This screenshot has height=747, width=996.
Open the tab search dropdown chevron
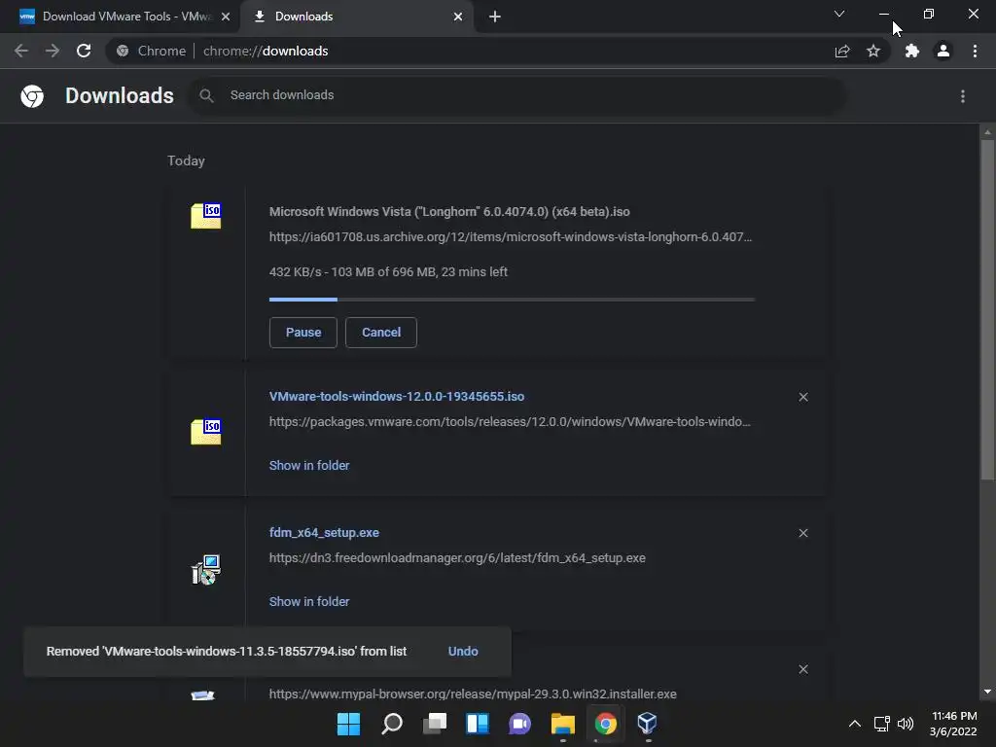click(x=839, y=14)
